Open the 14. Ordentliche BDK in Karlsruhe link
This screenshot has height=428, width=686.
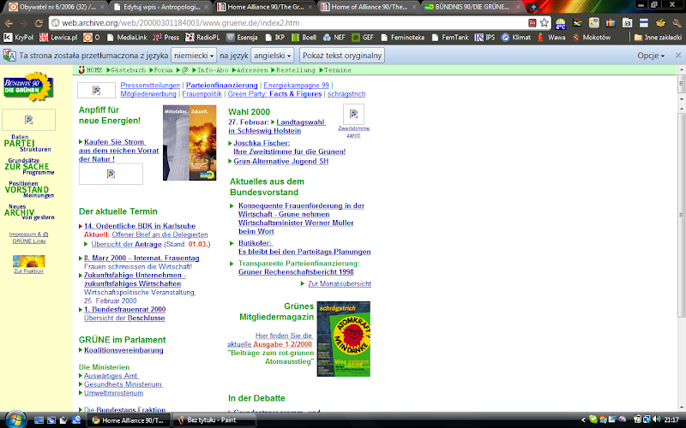point(140,226)
